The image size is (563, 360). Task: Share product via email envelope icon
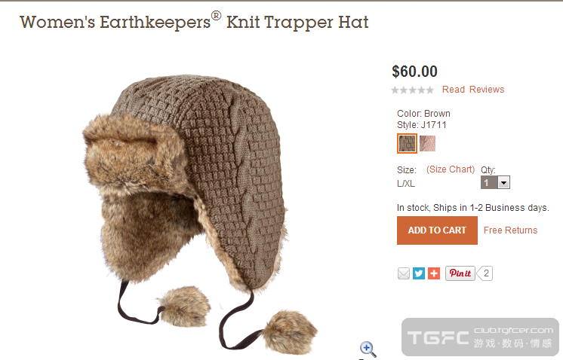[404, 273]
